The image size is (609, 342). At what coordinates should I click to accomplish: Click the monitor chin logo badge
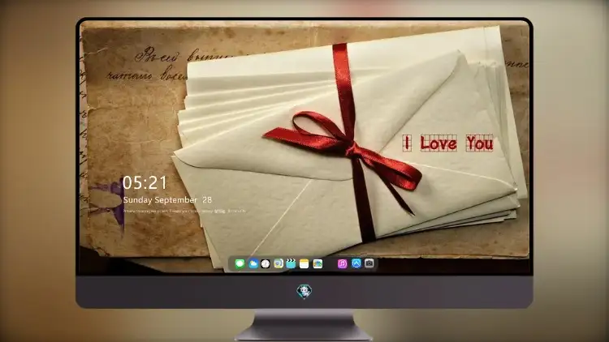(x=304, y=292)
